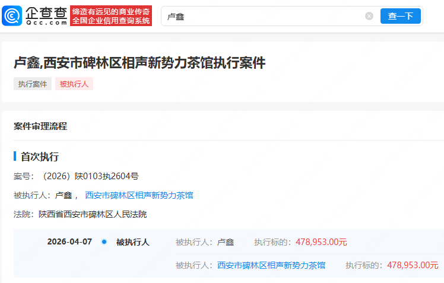Select the gray 执行案件 tag
Viewport: 444px width, 283px height.
coord(33,84)
